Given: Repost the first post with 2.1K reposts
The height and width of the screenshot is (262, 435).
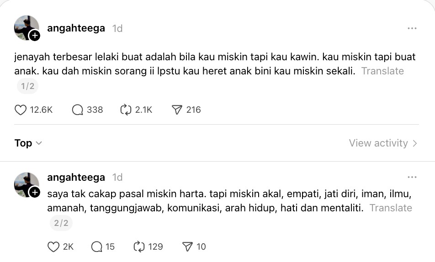Looking at the screenshot, I should (x=126, y=110).
